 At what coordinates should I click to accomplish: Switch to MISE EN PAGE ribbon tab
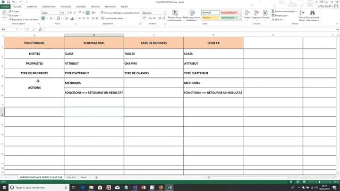pyautogui.click(x=49, y=7)
